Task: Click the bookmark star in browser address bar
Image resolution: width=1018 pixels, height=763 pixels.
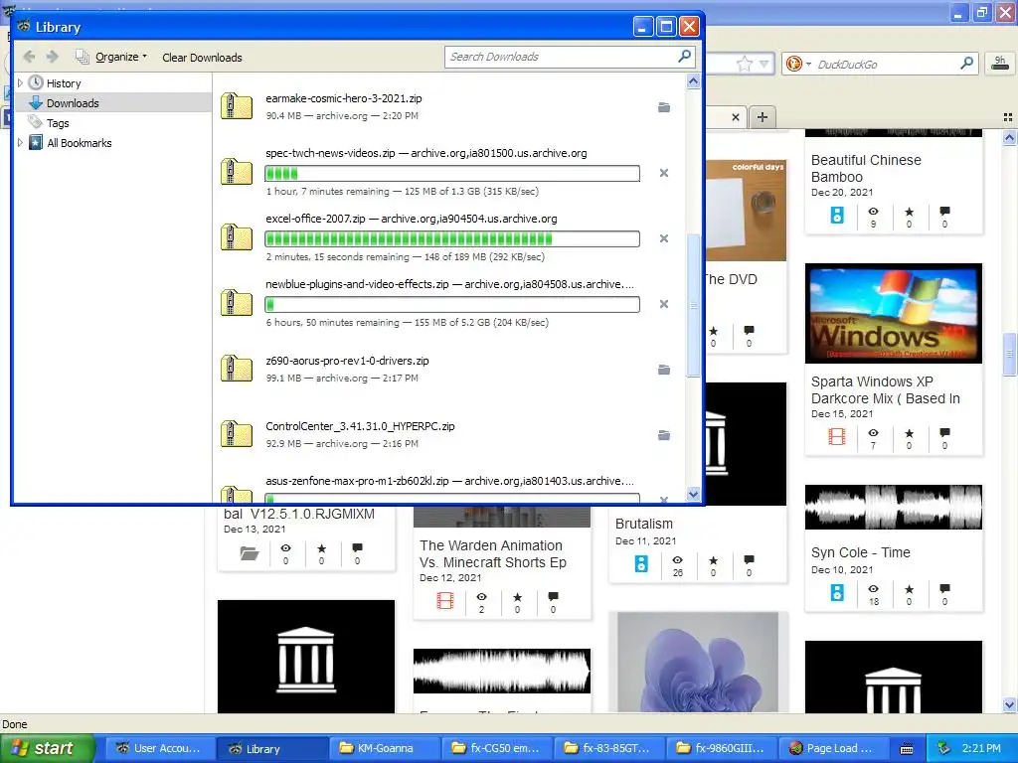Action: point(744,64)
